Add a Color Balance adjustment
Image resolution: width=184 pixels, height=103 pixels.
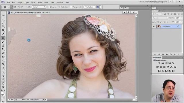161,67
